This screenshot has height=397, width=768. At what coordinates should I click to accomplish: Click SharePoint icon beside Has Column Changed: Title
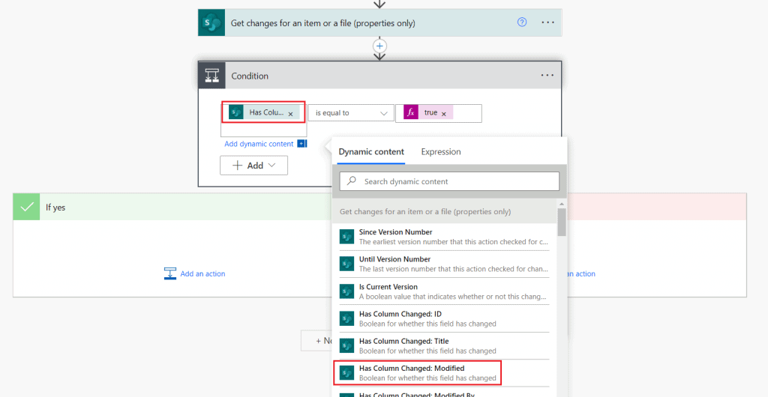pos(346,346)
